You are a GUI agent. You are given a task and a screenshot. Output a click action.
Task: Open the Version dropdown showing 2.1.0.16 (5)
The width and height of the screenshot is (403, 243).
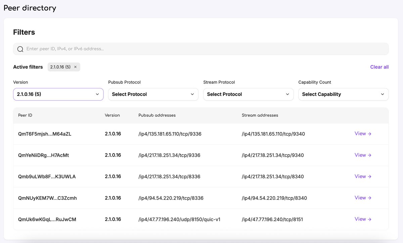click(58, 94)
